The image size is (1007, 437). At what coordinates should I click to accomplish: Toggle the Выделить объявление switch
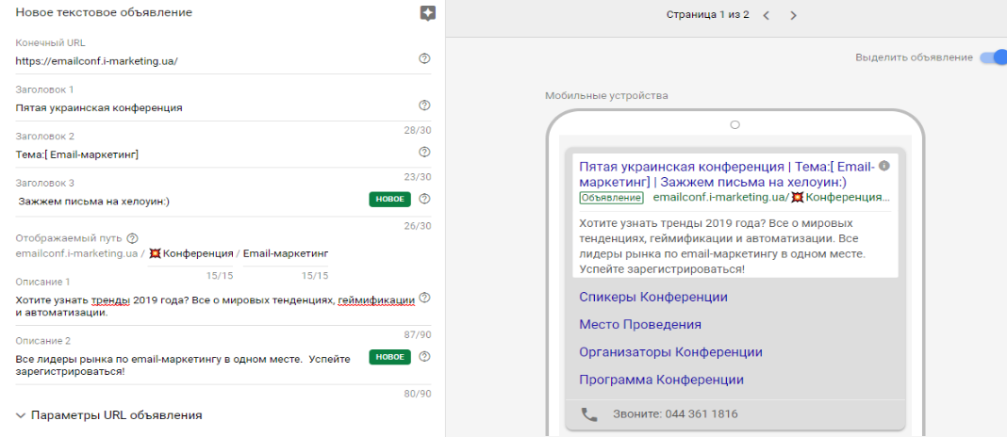[993, 57]
